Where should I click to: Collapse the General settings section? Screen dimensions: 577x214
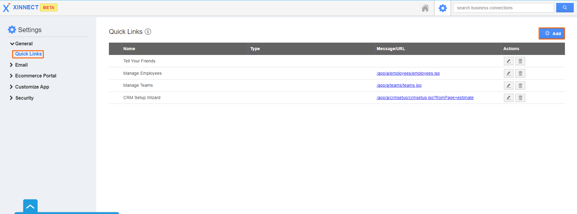click(x=21, y=44)
